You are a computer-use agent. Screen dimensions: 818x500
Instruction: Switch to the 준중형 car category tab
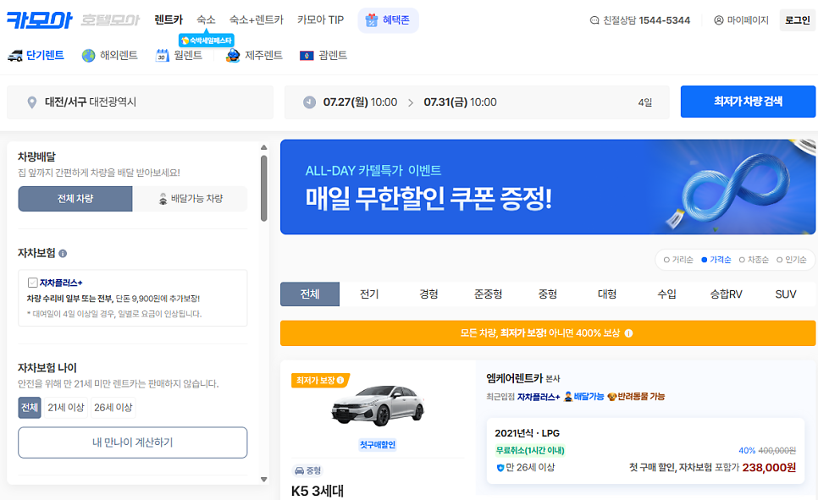[489, 294]
